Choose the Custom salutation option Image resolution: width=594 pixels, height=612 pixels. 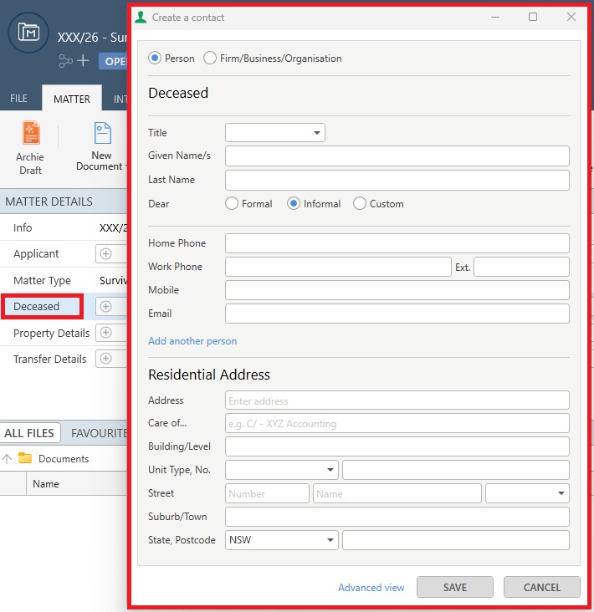(359, 203)
